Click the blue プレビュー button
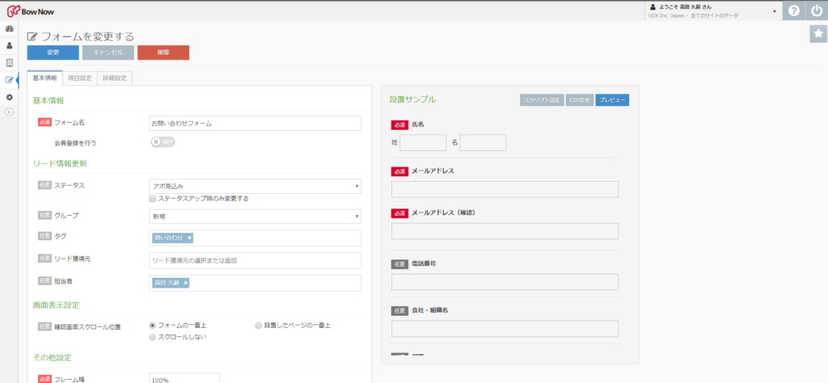 point(612,100)
